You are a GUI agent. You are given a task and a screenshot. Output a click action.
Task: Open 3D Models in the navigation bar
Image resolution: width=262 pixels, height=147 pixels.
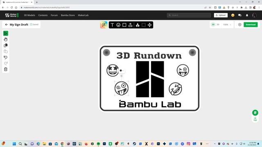click(29, 15)
